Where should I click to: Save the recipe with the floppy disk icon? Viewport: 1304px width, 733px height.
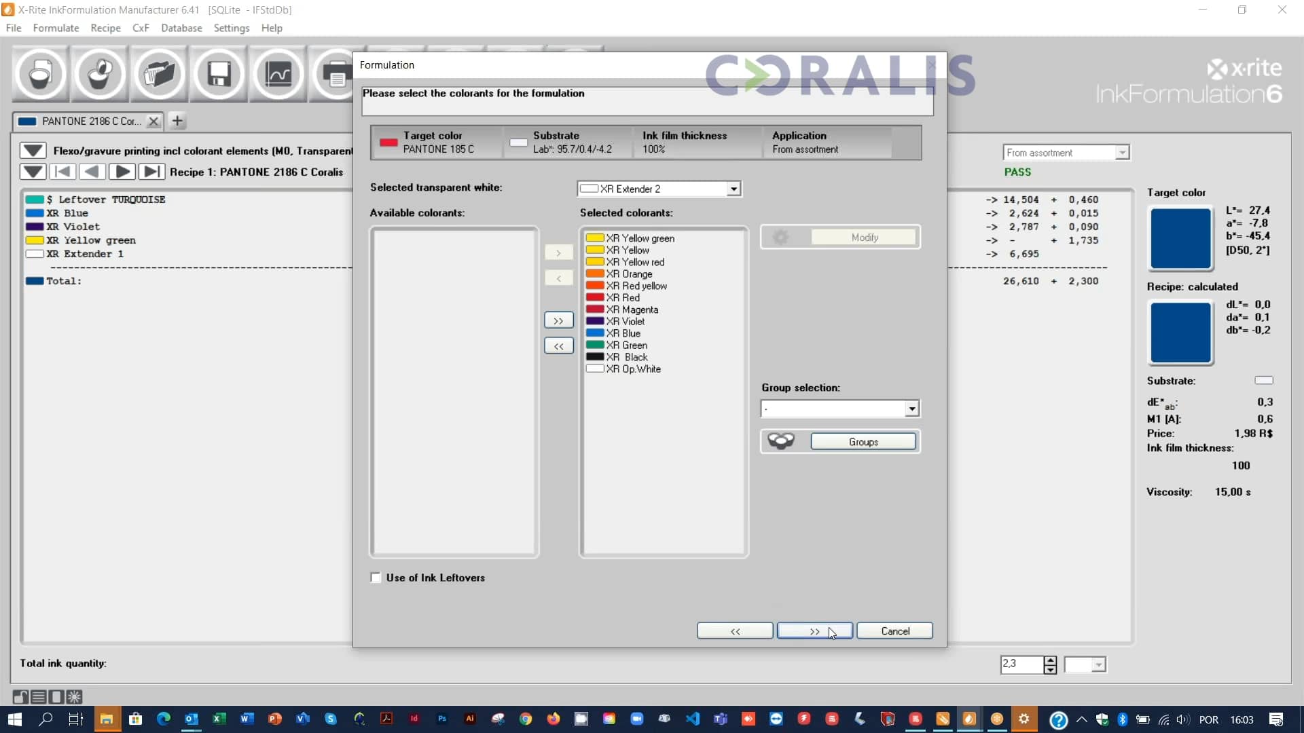[218, 74]
